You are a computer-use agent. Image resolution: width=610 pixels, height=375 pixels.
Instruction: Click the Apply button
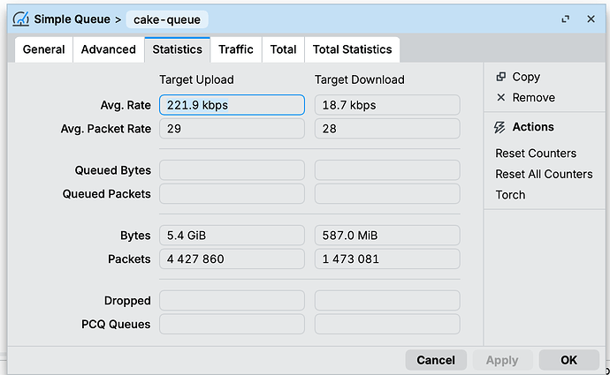coord(502,360)
